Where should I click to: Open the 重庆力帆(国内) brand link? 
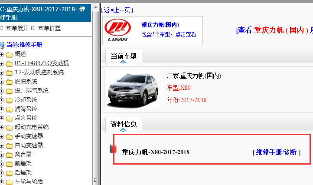(160, 25)
